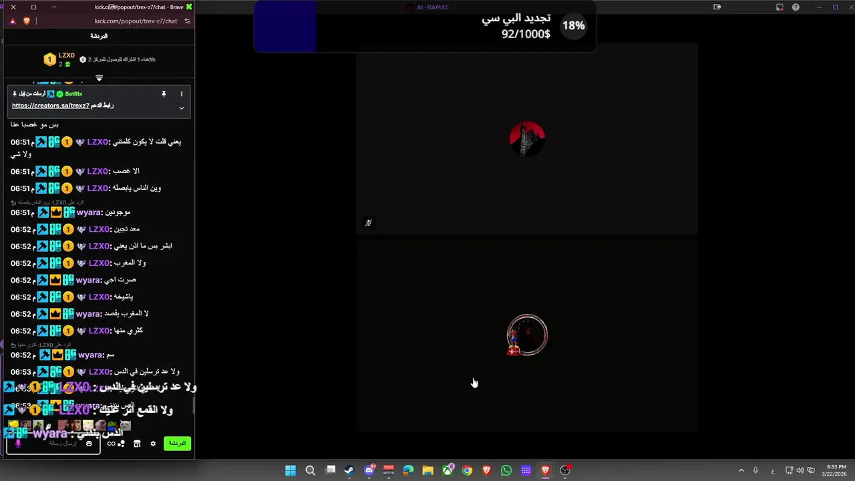Show hidden system tray icons chevron
The height and width of the screenshot is (481, 855).
point(741,470)
